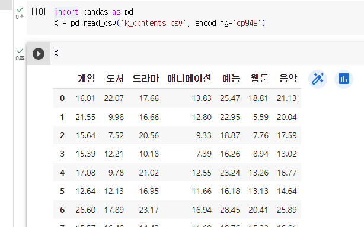Click the cell value 20.56
The height and width of the screenshot is (227, 364).
coord(149,135)
